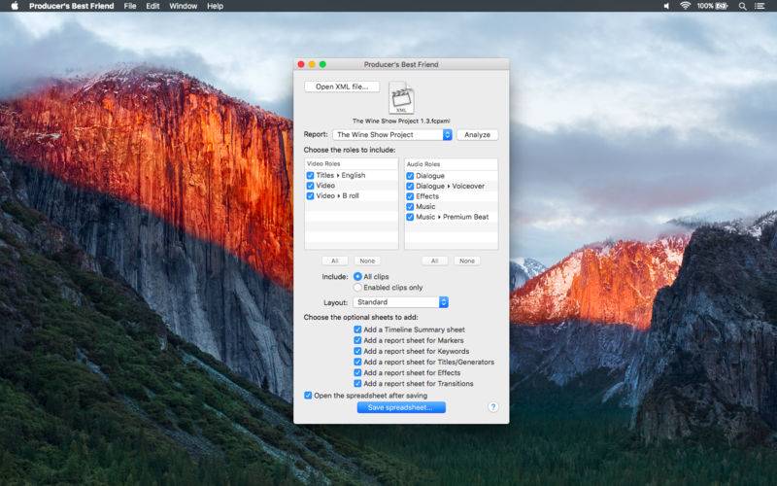Click the Audio Roles column header
The image size is (777, 486).
coord(451,164)
